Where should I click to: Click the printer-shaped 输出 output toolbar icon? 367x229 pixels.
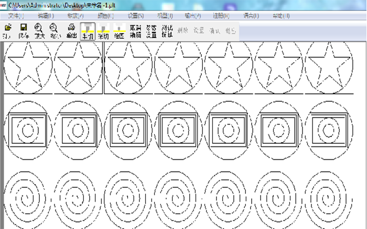(72, 30)
